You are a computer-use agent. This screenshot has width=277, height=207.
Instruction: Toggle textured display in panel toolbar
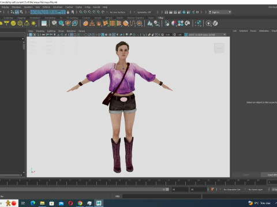[114, 34]
